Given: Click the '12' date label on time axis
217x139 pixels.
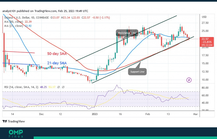Looking at the screenshot, I should point(60,114).
